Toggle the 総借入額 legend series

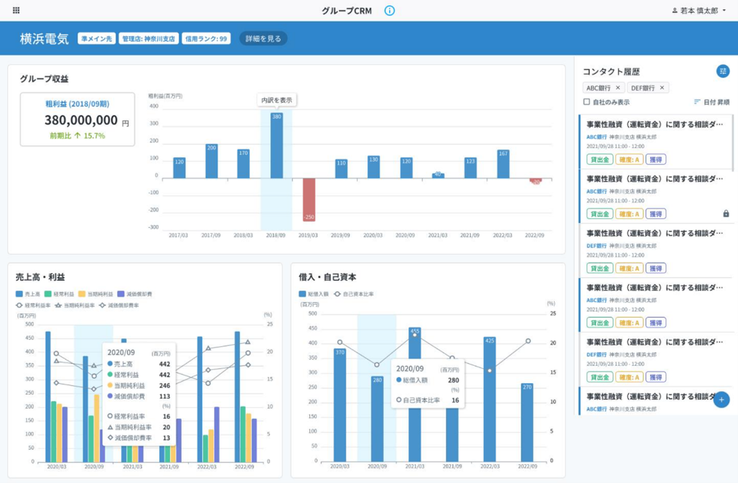point(314,294)
